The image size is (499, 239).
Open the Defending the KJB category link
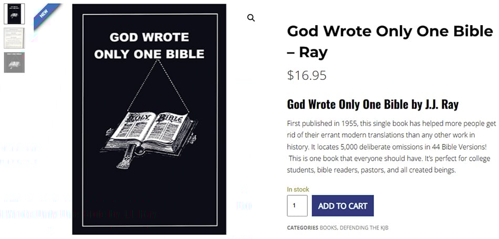[x=365, y=227]
